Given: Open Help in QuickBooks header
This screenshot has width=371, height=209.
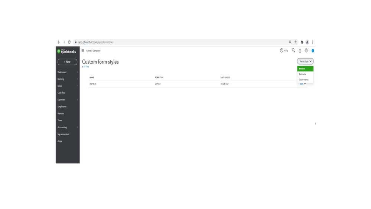Looking at the screenshot, I should 284,51.
